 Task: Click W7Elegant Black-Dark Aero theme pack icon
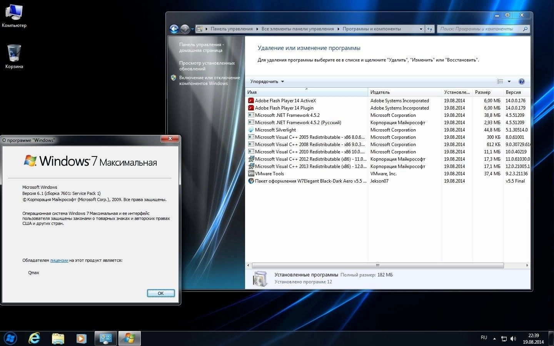251,181
